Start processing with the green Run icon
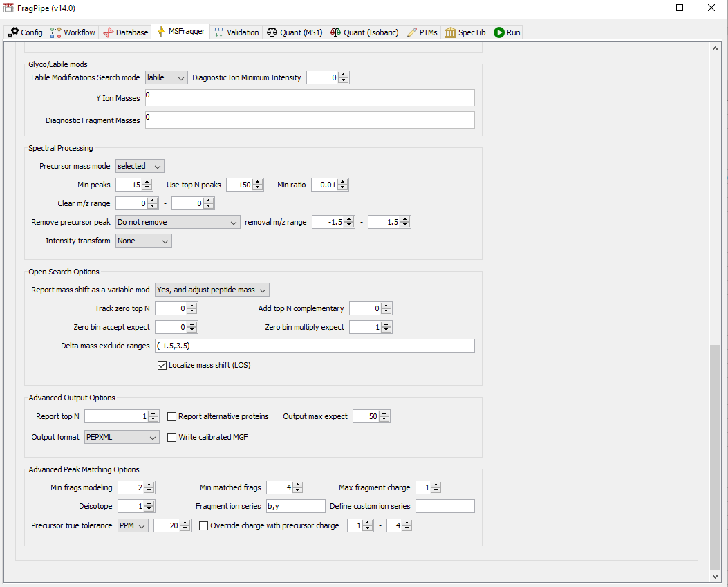 coord(498,32)
